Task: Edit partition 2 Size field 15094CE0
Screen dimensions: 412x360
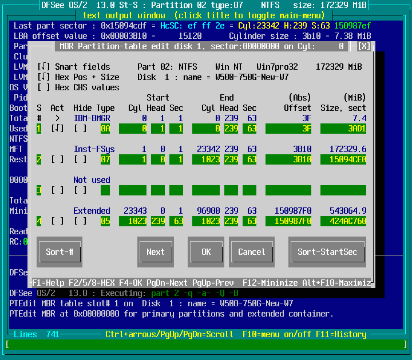Action: [343, 159]
